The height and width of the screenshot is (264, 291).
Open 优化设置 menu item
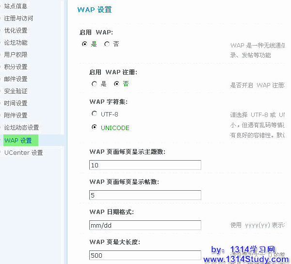coord(16,31)
